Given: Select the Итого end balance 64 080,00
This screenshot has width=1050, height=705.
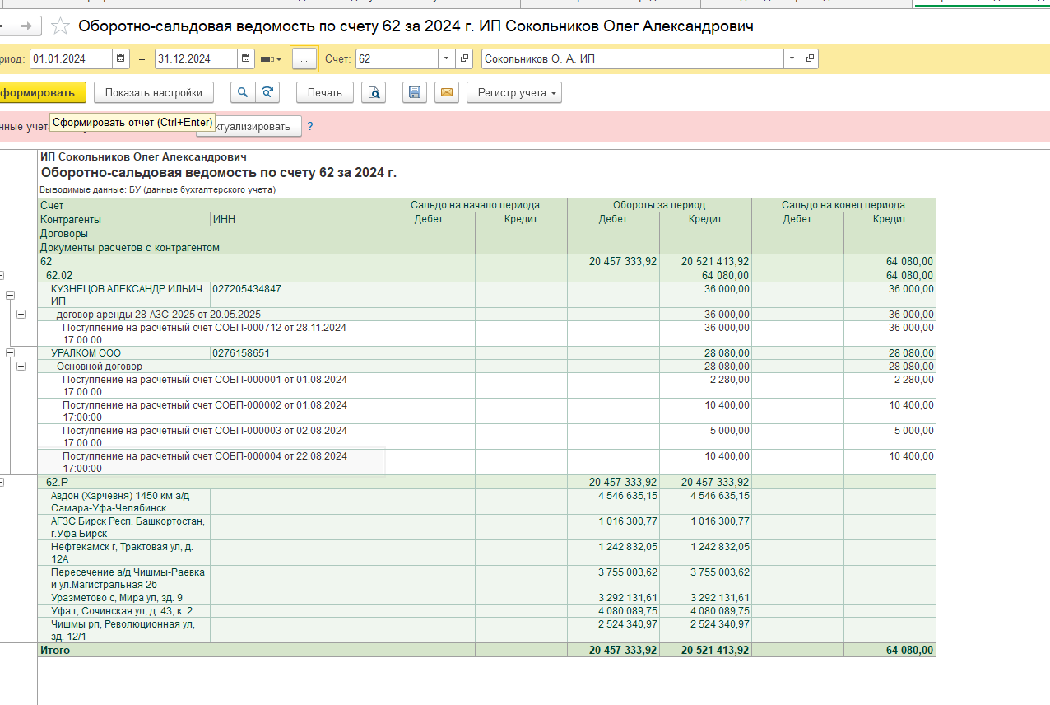Looking at the screenshot, I should pos(890,651).
